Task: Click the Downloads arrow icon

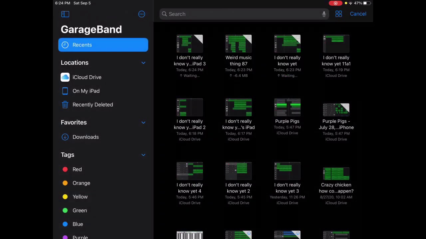Action: tap(65, 137)
